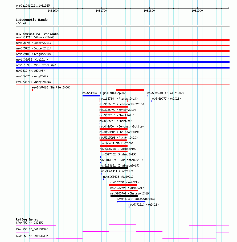The height and width of the screenshot is (242, 237).
Task: Select C7orf50|NM_001134395 transcript label
Action: click(x=32, y=236)
